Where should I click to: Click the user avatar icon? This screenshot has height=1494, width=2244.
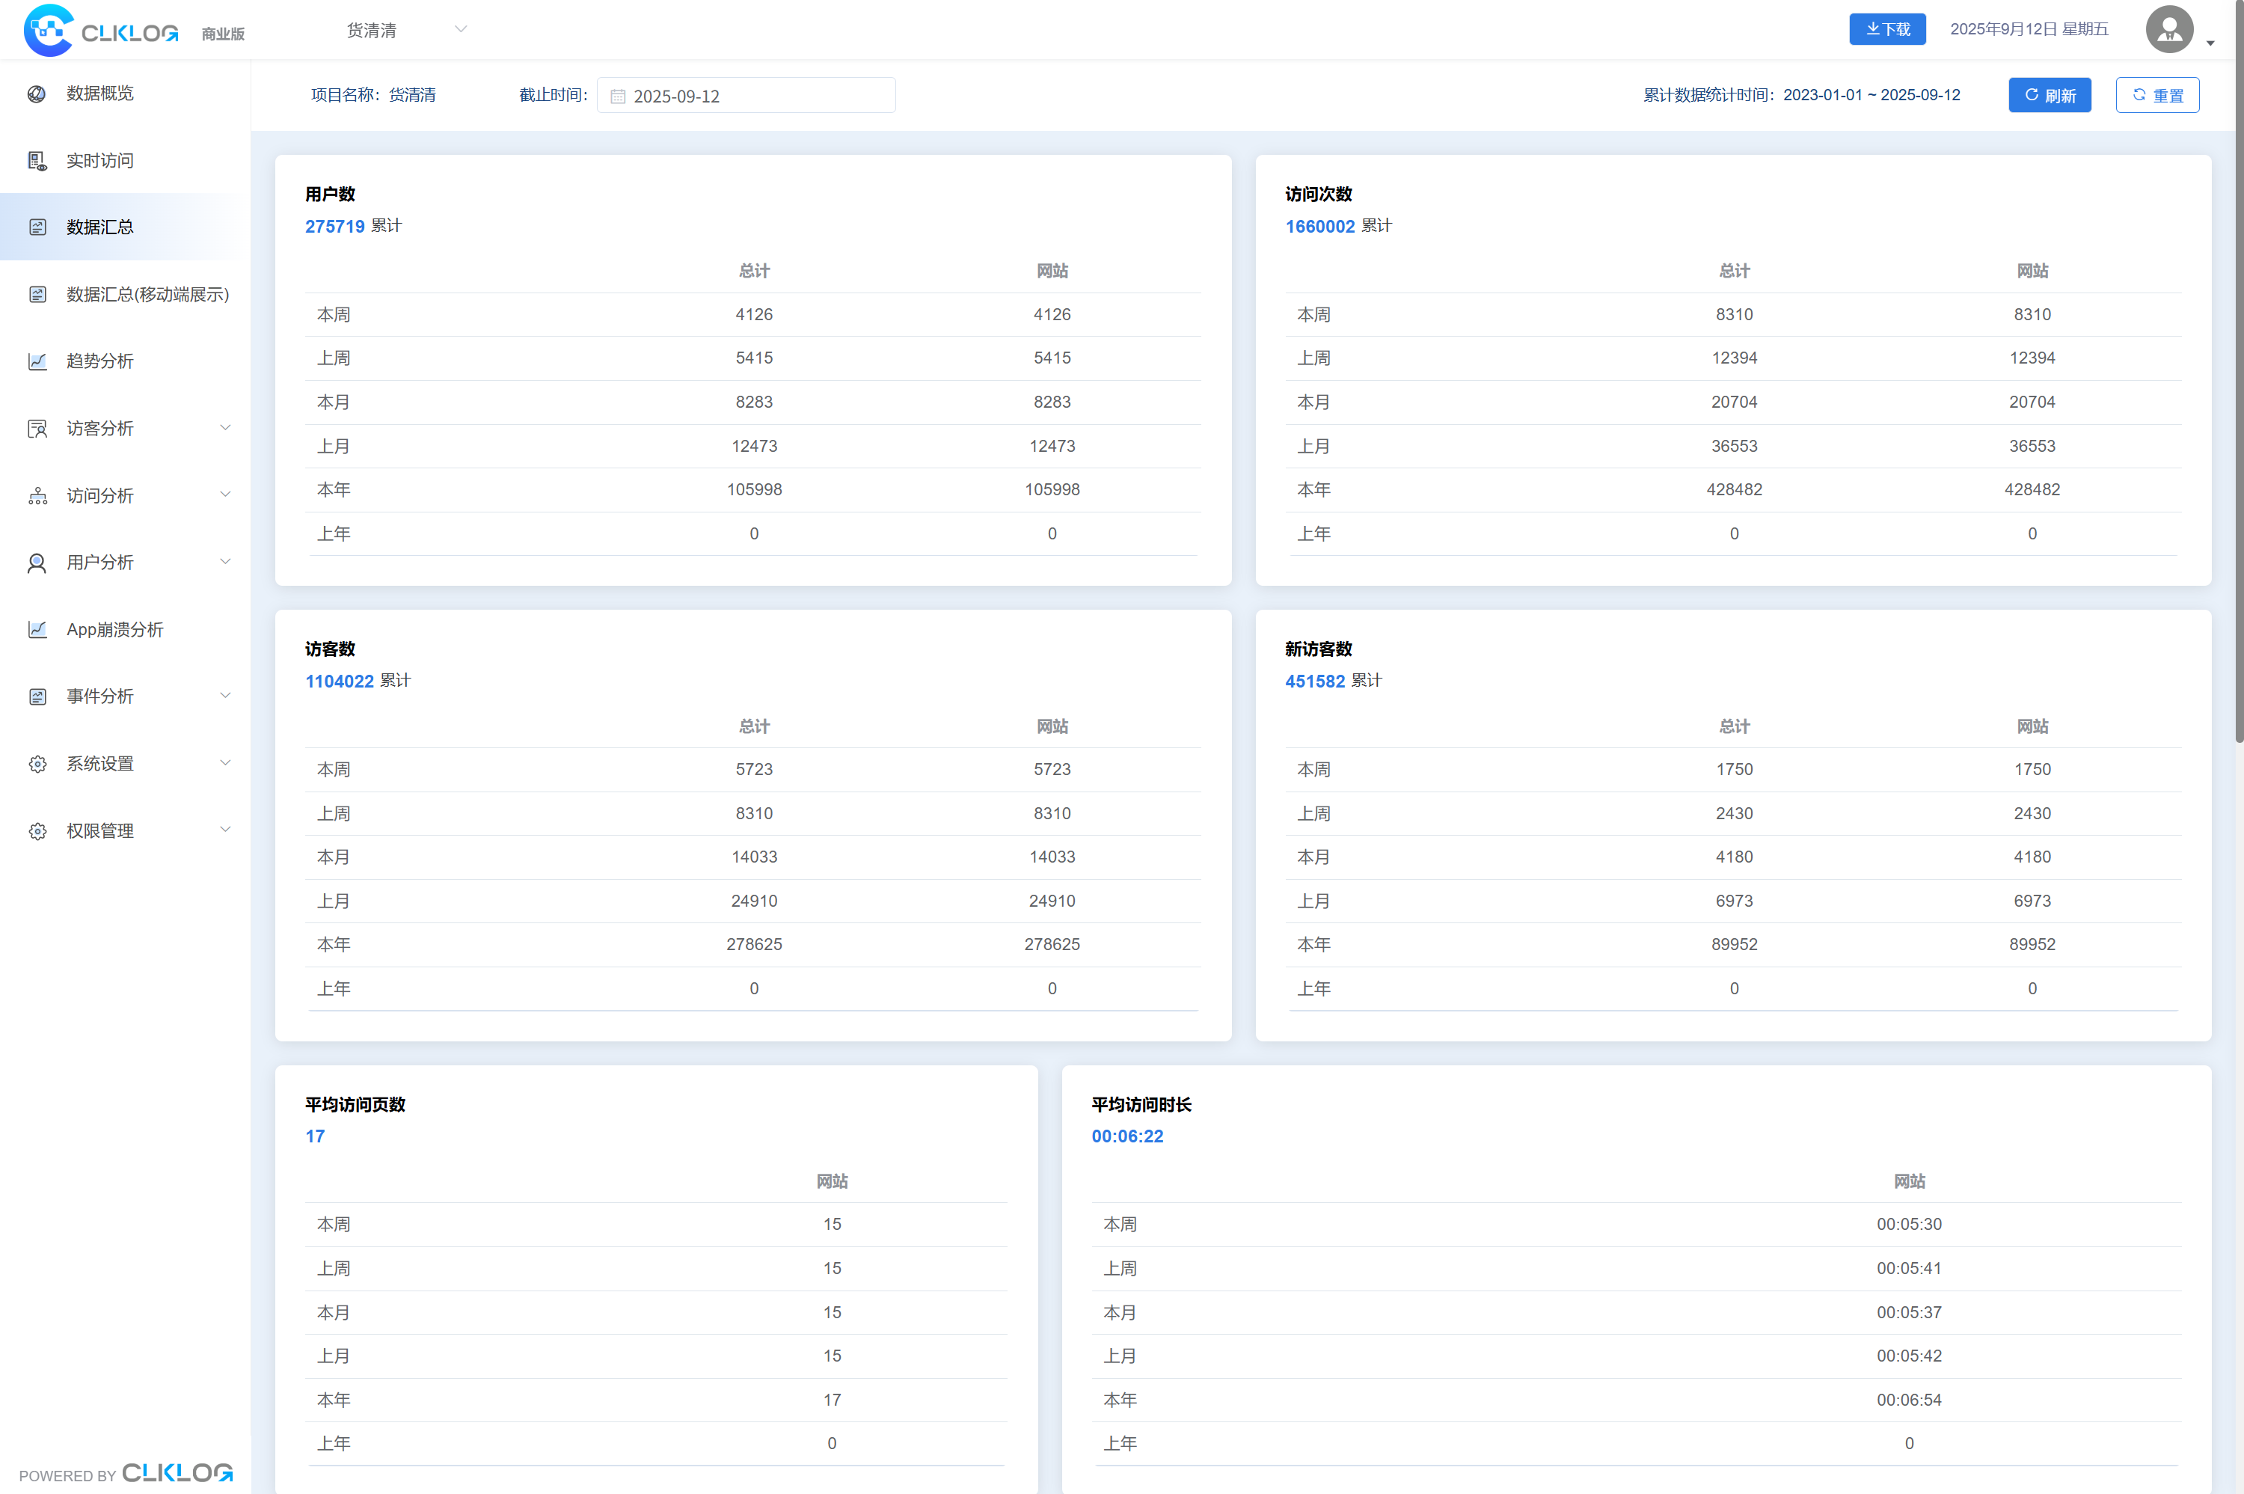[2168, 29]
